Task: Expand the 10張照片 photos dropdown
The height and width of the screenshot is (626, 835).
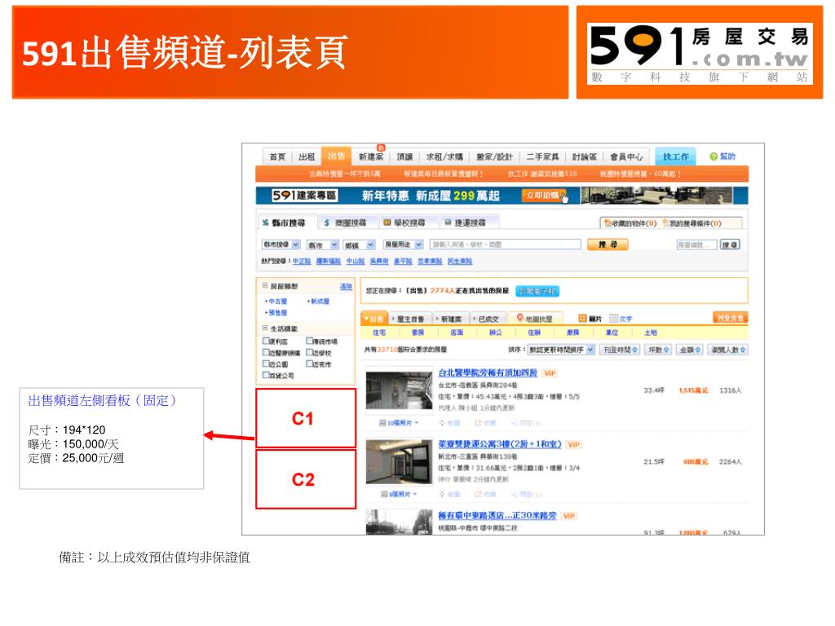Action: point(399,423)
